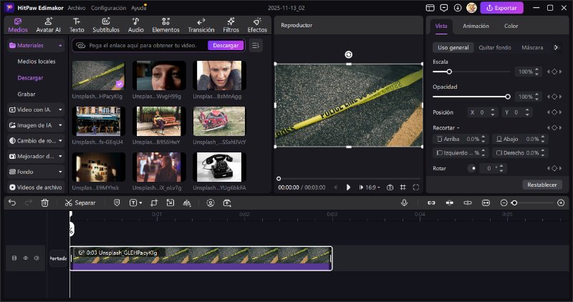Screen dimensions: 573x302
Task: Expand the Imagen de IA section
Action: coord(60,125)
